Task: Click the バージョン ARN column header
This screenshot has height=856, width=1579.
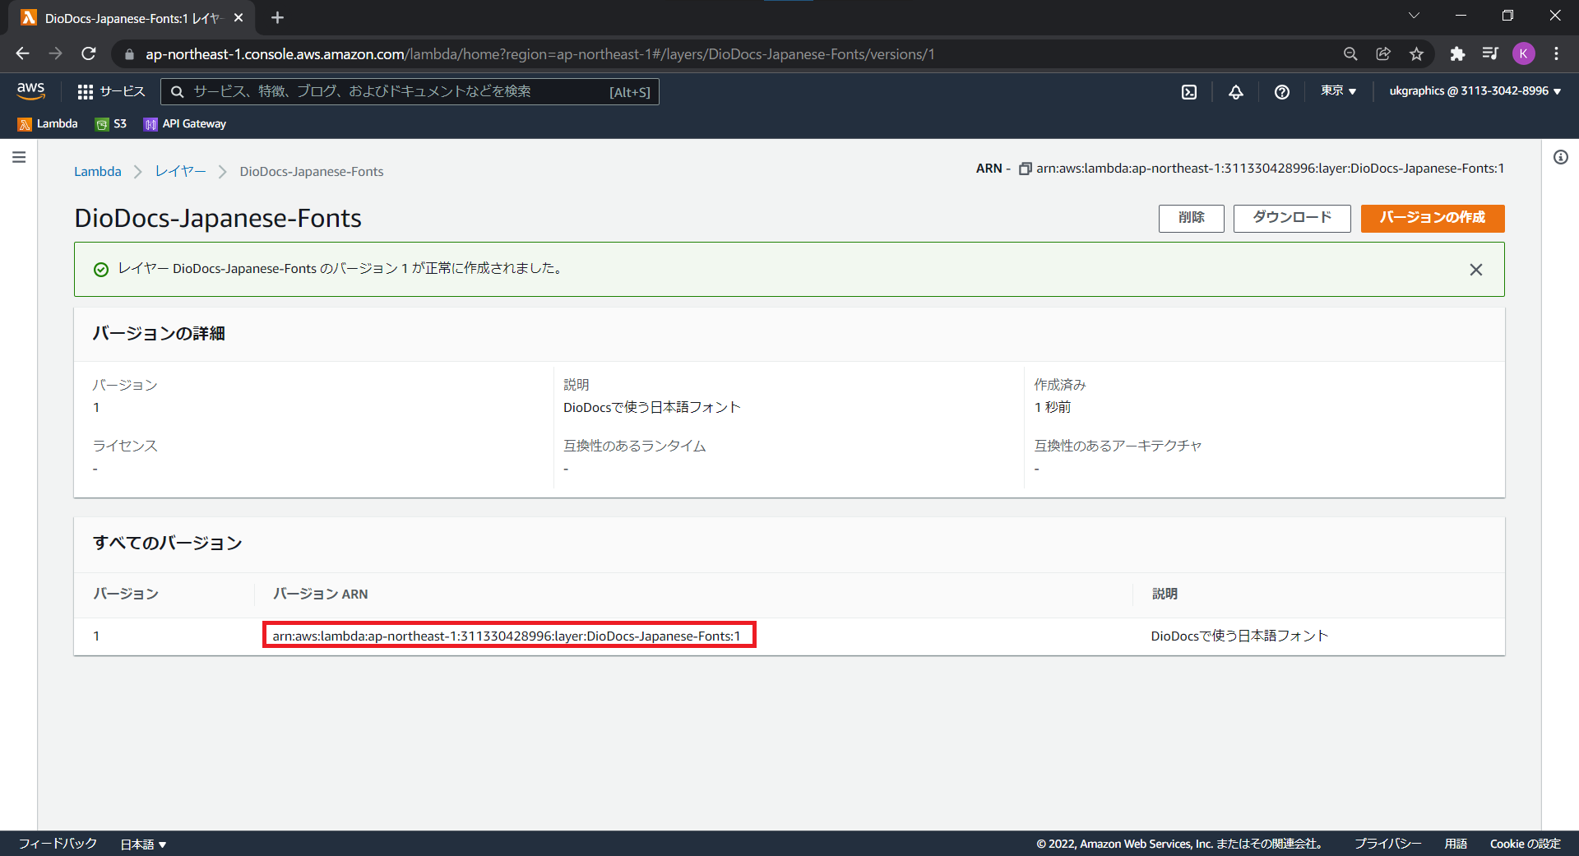Action: (320, 594)
